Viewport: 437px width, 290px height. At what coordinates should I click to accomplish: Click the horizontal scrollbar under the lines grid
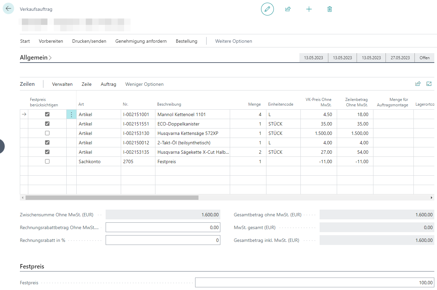coord(112,198)
